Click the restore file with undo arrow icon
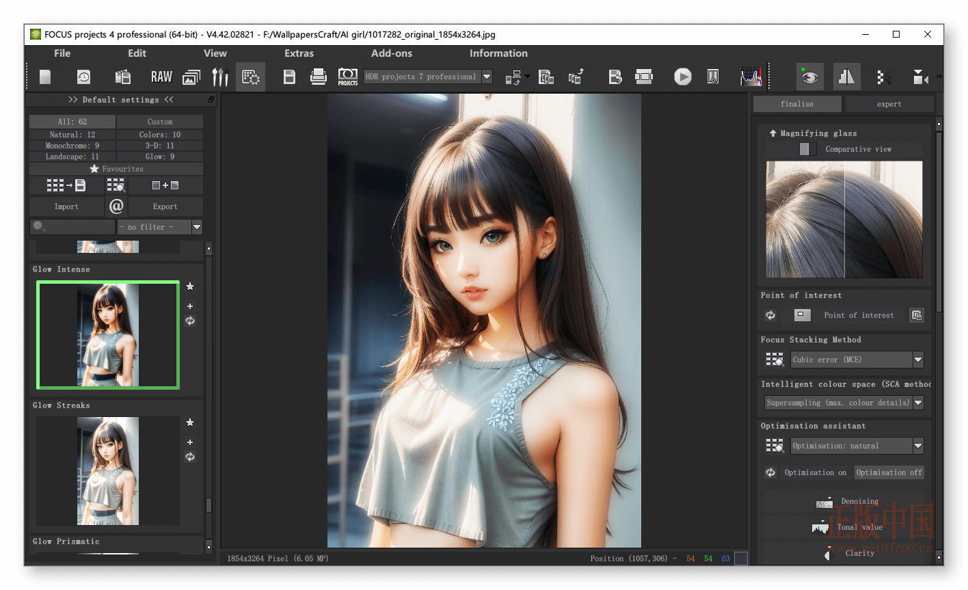This screenshot has width=968, height=590. 615,77
